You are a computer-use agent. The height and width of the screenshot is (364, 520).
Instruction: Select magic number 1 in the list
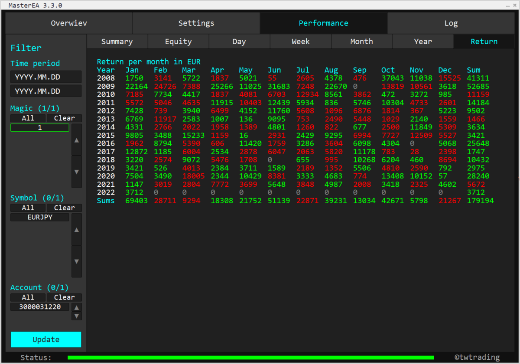tap(39, 127)
